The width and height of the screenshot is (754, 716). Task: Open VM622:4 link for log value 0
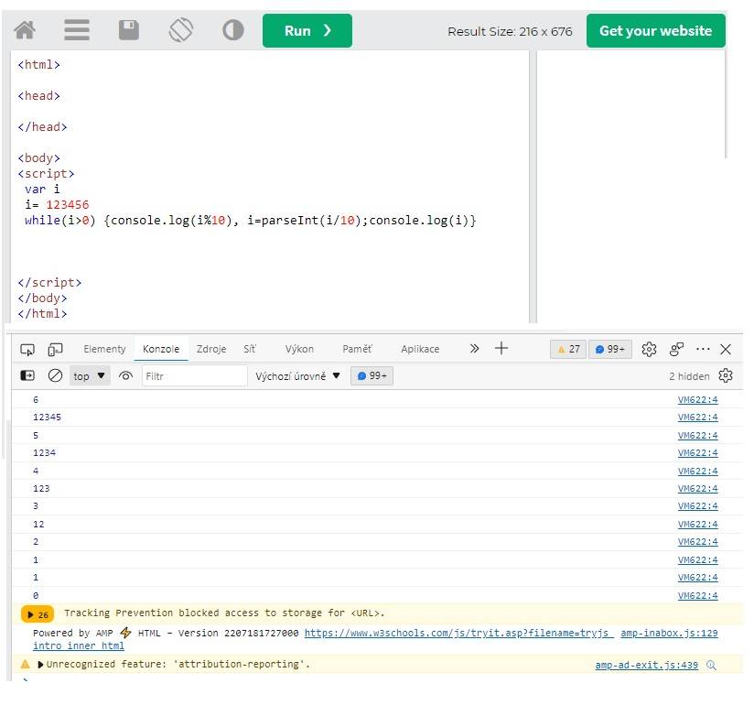(698, 596)
